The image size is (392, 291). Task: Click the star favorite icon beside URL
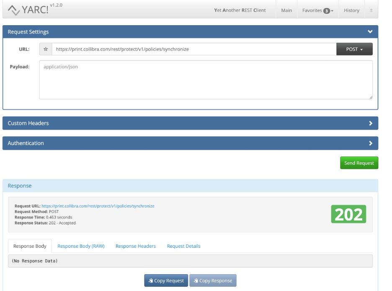click(46, 49)
